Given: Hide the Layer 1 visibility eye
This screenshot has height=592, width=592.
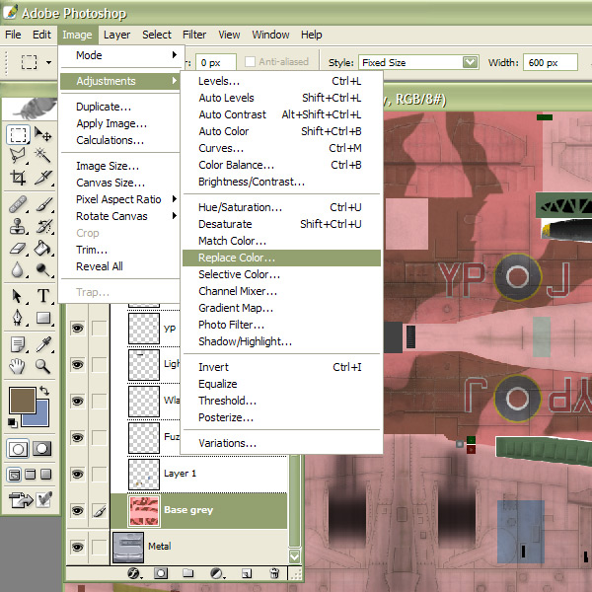Looking at the screenshot, I should [x=77, y=474].
